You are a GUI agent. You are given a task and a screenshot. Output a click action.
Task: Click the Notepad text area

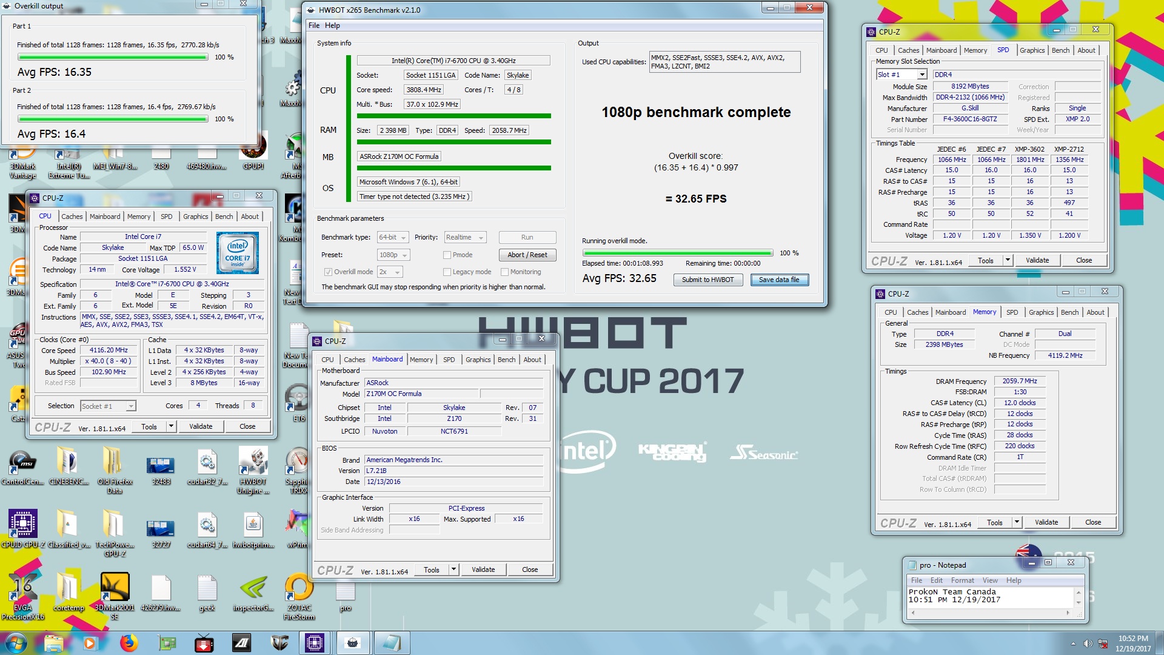[x=991, y=597]
